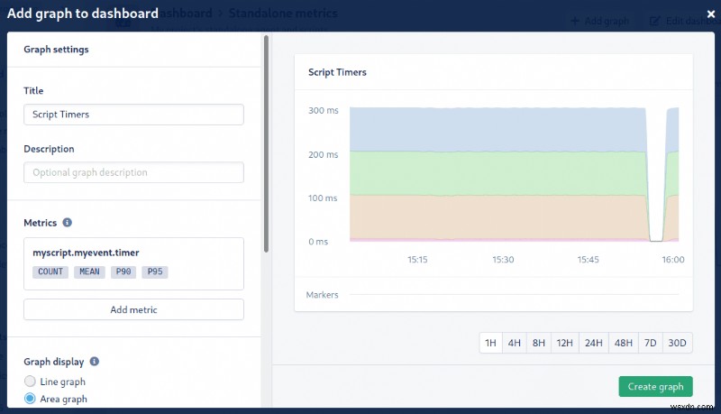
Task: Click the 15:30 time axis label
Action: [503, 260]
